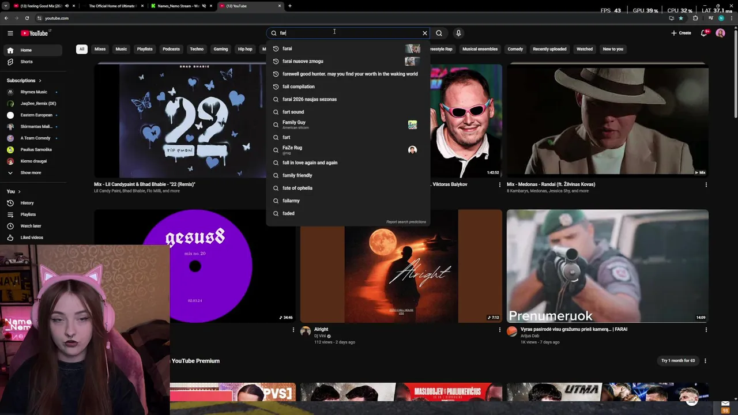The height and width of the screenshot is (415, 738).
Task: Select the Watched filter chip
Action: tap(585, 49)
